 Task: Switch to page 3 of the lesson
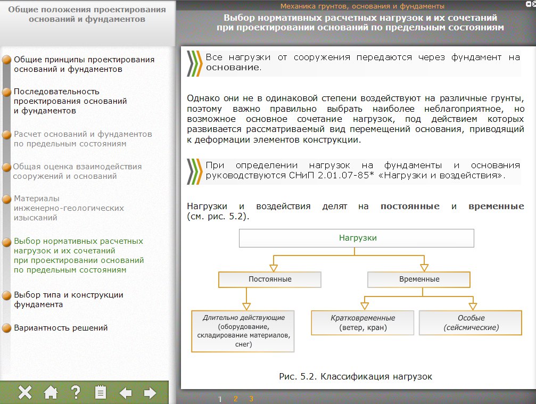[251, 399]
